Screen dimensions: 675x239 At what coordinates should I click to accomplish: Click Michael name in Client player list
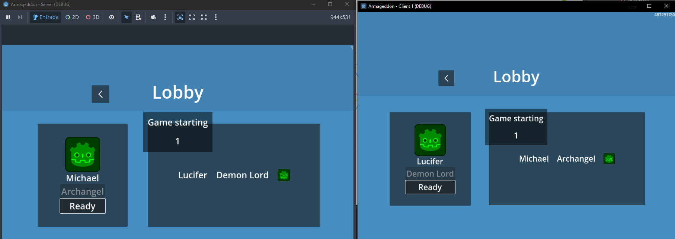[x=534, y=159]
